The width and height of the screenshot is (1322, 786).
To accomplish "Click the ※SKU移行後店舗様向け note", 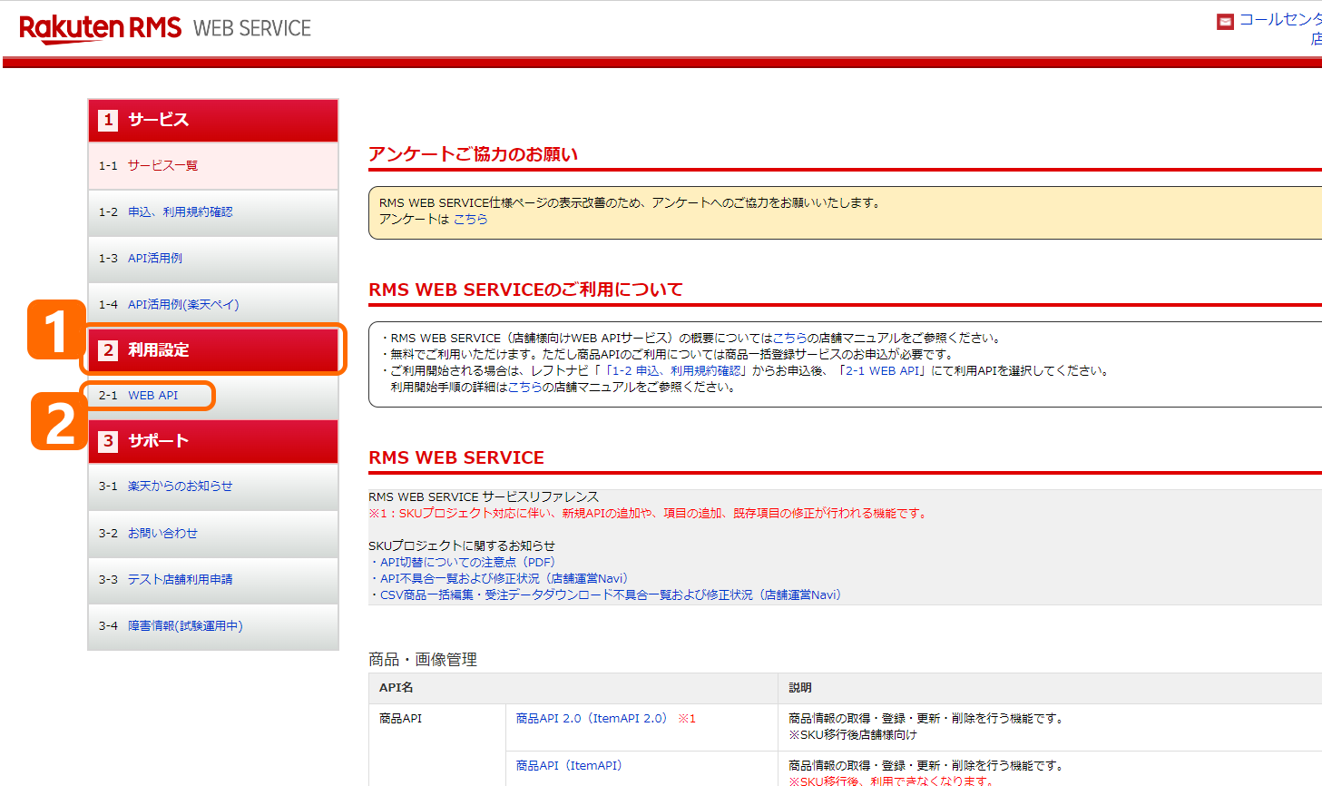I will (x=853, y=735).
